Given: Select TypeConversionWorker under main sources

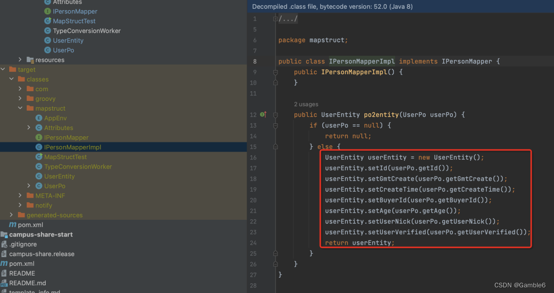Looking at the screenshot, I should (x=87, y=31).
